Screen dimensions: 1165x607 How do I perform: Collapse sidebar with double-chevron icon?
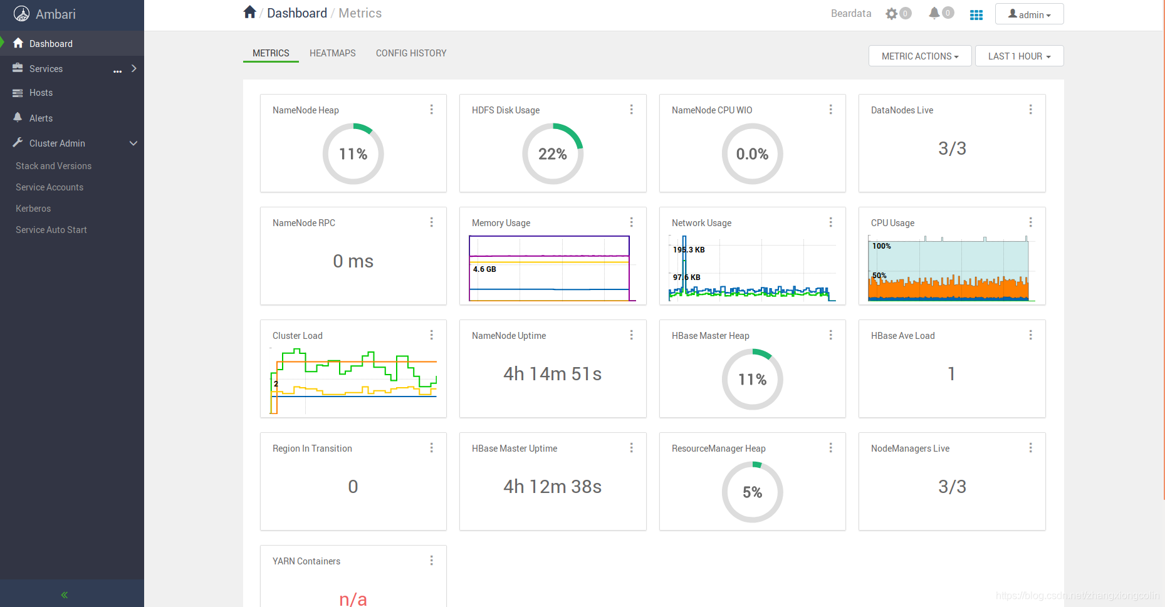(x=64, y=595)
